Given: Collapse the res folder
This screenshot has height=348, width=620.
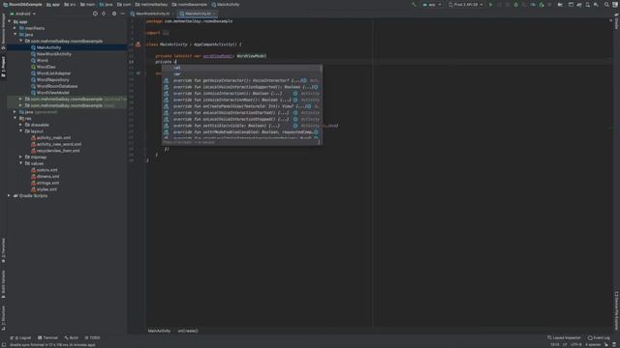Looking at the screenshot, I should tap(15, 118).
